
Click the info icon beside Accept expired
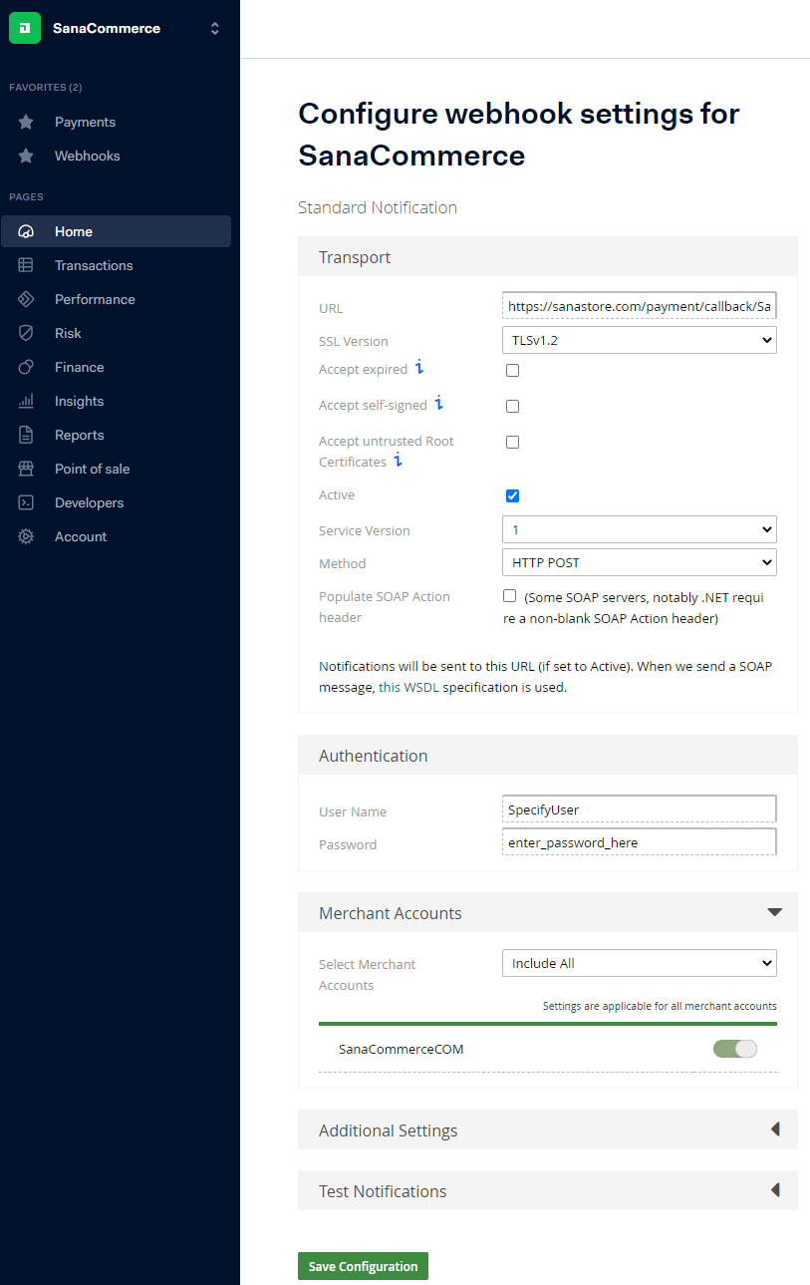coord(419,368)
